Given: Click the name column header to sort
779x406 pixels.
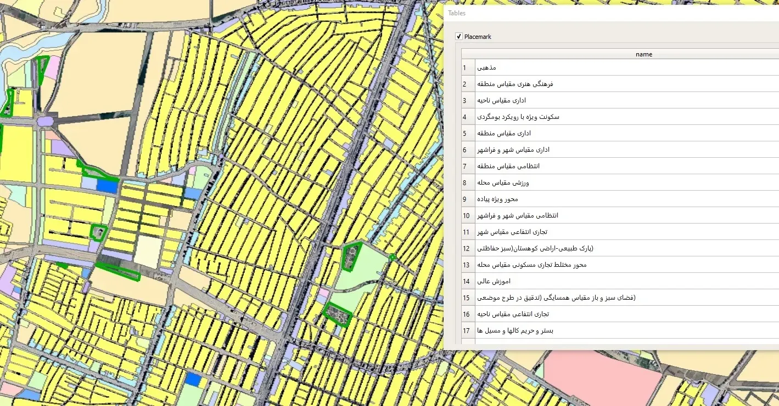Looking at the screenshot, I should click(x=643, y=54).
